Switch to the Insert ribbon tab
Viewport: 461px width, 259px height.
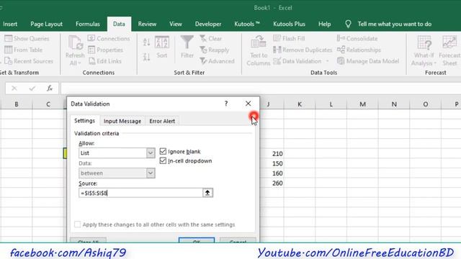[10, 24]
